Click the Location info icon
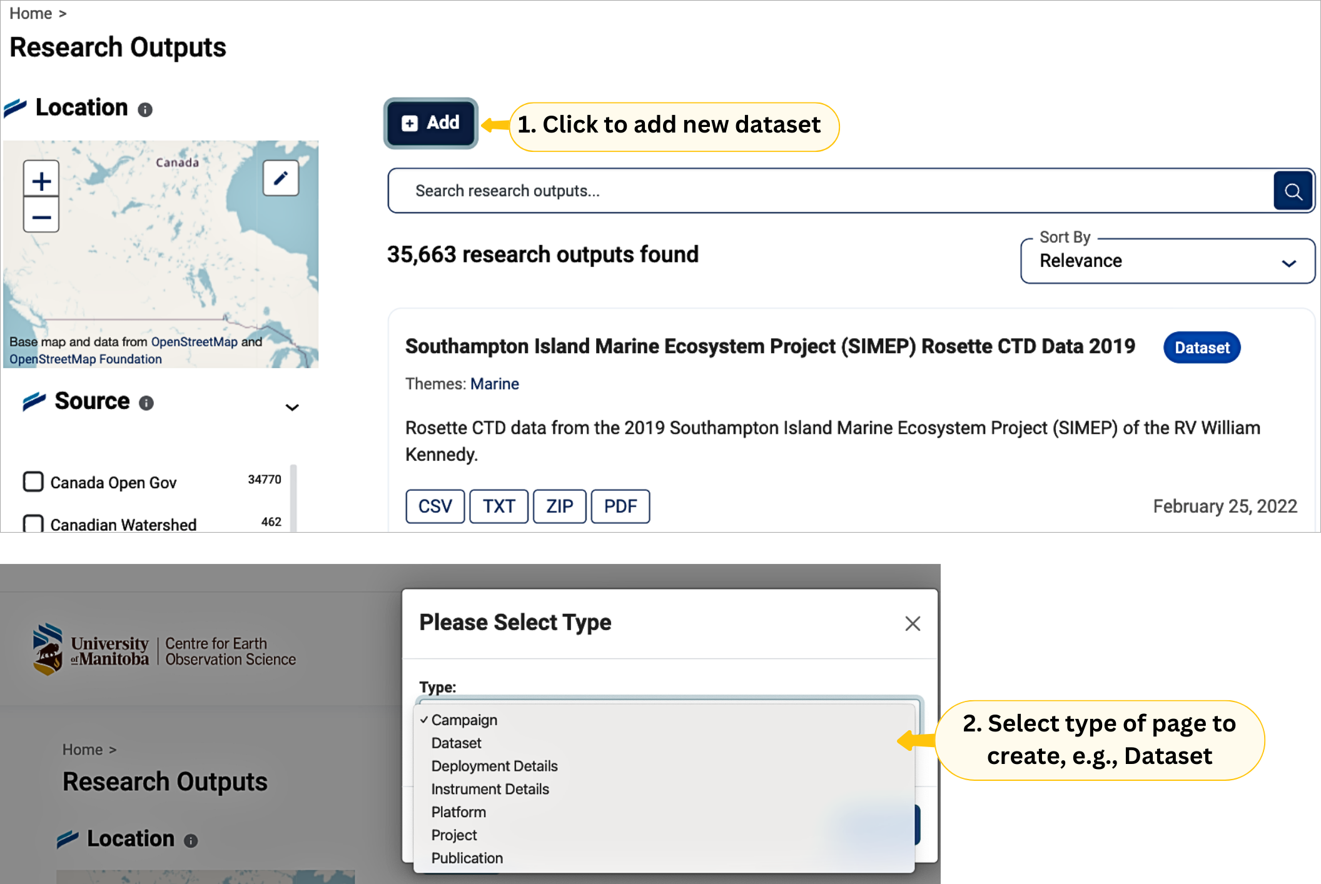1321x884 pixels. 145,110
